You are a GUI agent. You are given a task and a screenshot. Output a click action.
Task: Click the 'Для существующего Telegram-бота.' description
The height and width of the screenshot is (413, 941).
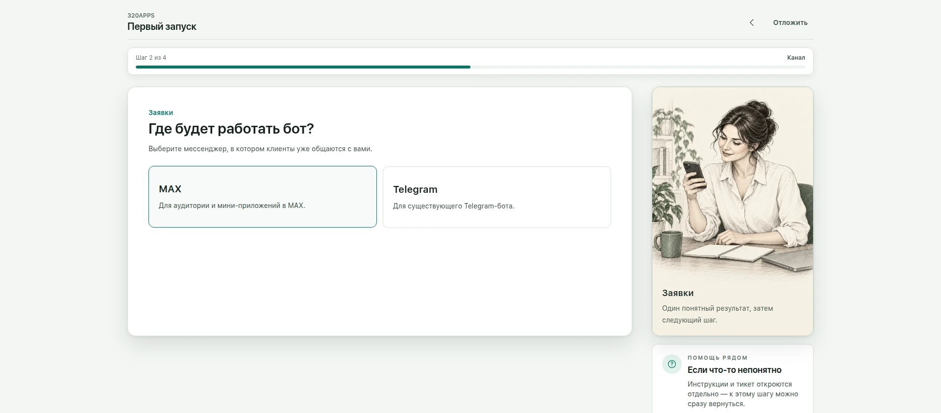point(454,206)
